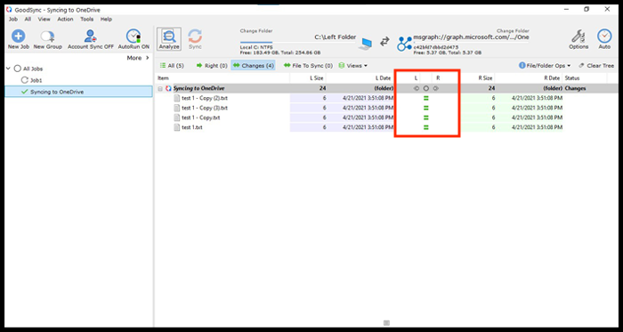Viewport: 623px width, 332px height.
Task: Click the New Group icon
Action: 48,36
